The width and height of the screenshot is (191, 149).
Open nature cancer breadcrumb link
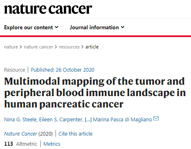(38, 47)
